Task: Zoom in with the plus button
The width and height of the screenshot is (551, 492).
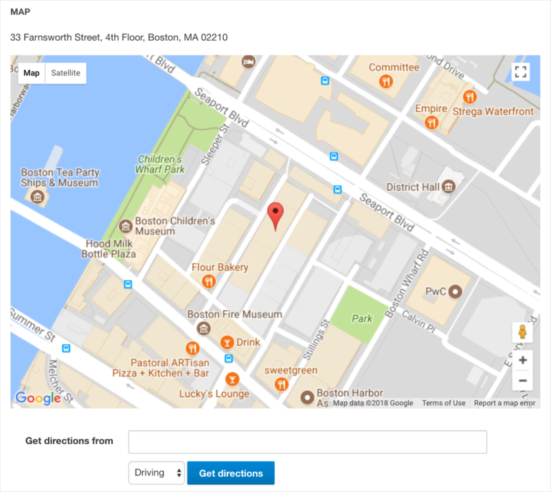Action: 522,360
